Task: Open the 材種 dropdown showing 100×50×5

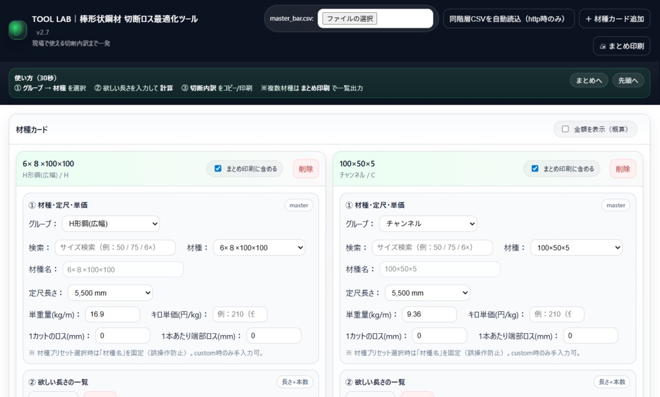Action: click(576, 247)
